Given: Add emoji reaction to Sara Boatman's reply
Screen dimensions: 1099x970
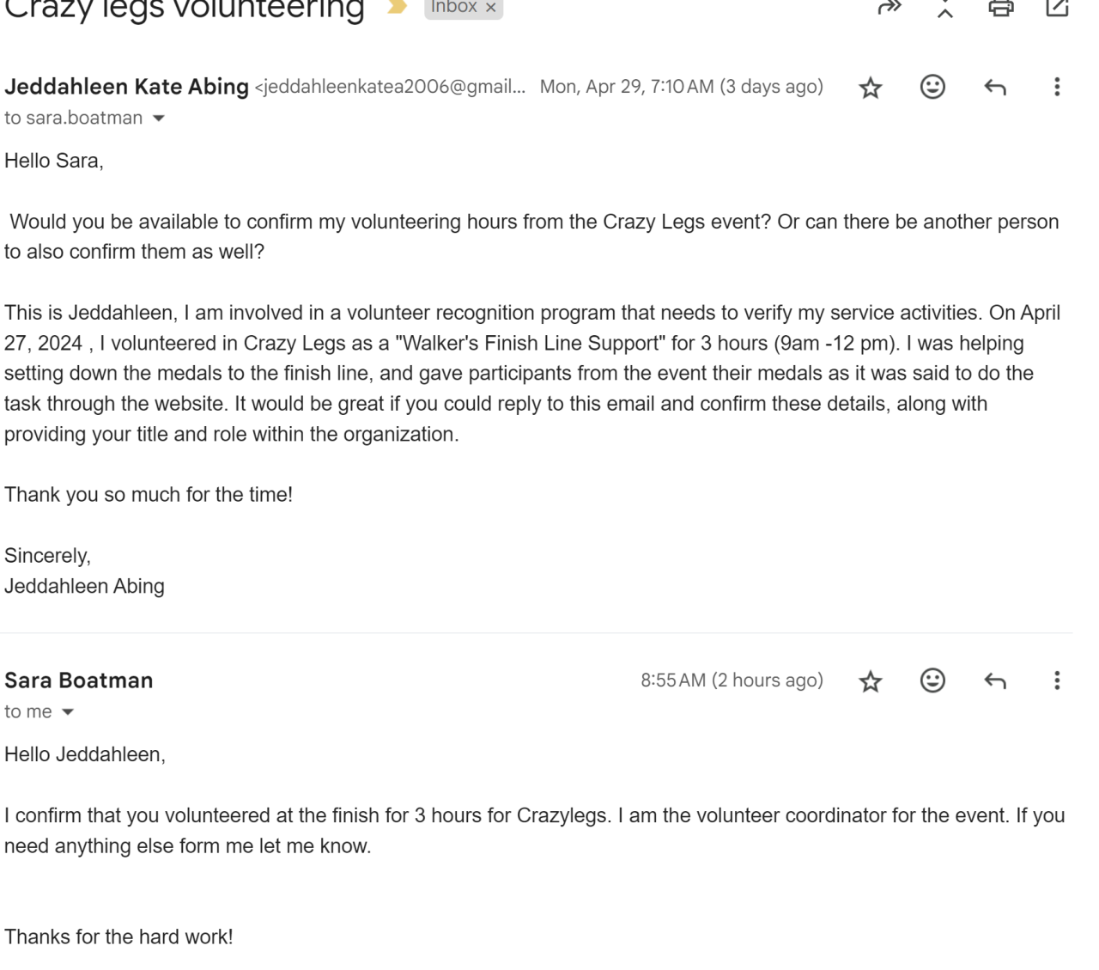Looking at the screenshot, I should point(932,680).
